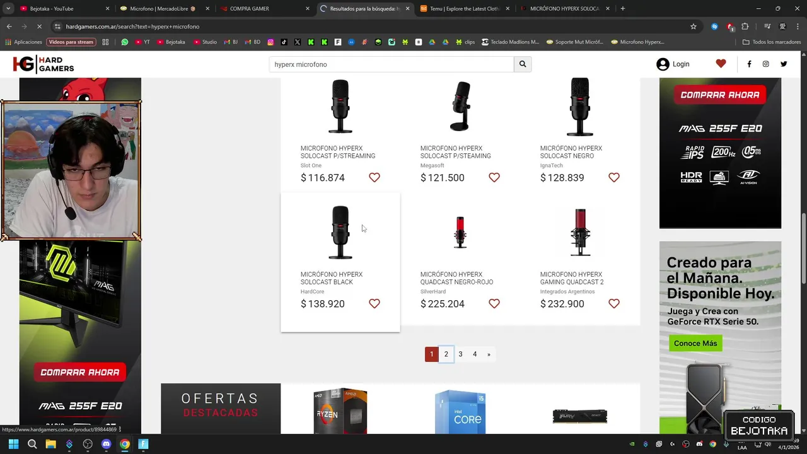Open taskbar search magnifier
This screenshot has width=807, height=454.
[x=32, y=444]
